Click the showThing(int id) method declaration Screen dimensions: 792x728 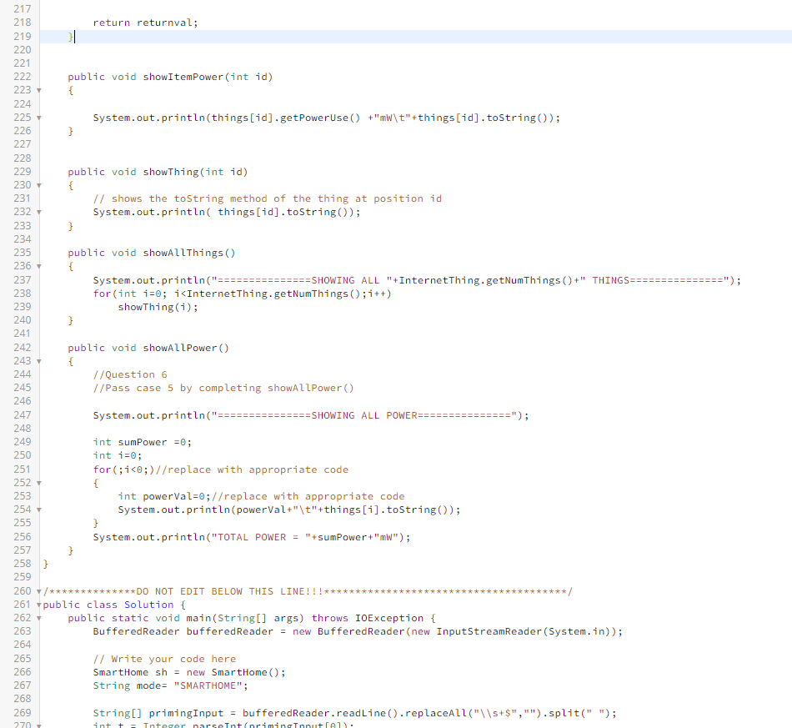(x=158, y=172)
